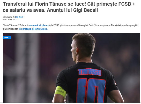This screenshot has width=141, height=104.
Task: Open the Digi Sport author link
Action: click(19, 17)
